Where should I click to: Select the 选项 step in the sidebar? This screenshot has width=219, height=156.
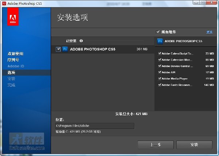27,73
